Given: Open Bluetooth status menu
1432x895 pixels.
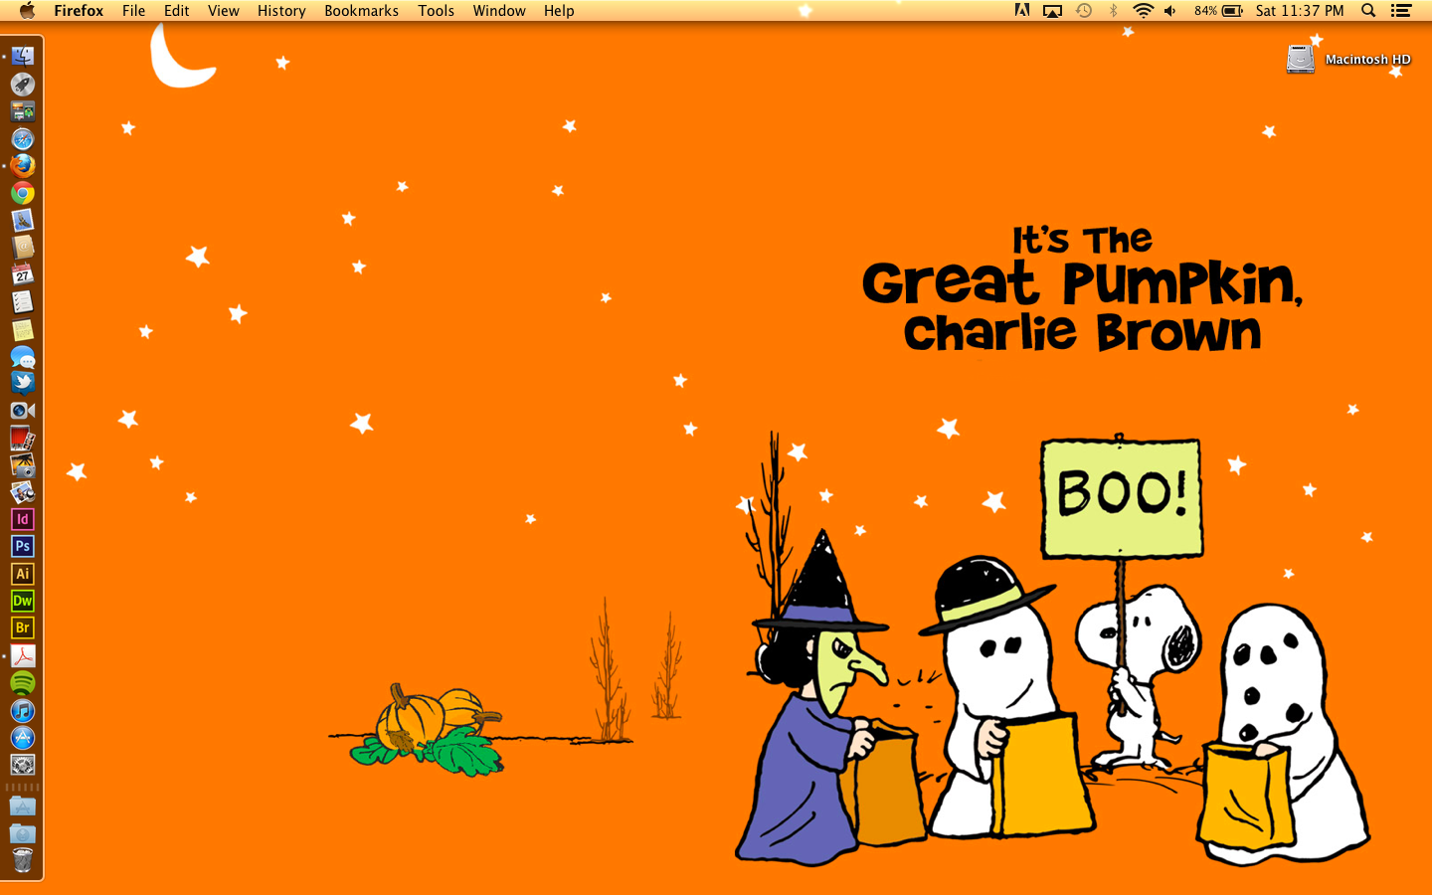Looking at the screenshot, I should [1114, 11].
